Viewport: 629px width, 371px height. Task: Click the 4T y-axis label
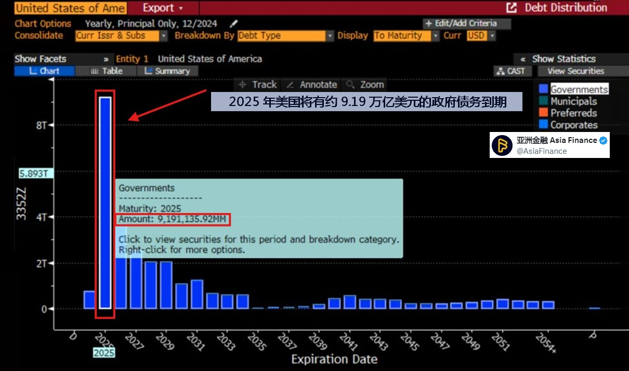[41, 217]
